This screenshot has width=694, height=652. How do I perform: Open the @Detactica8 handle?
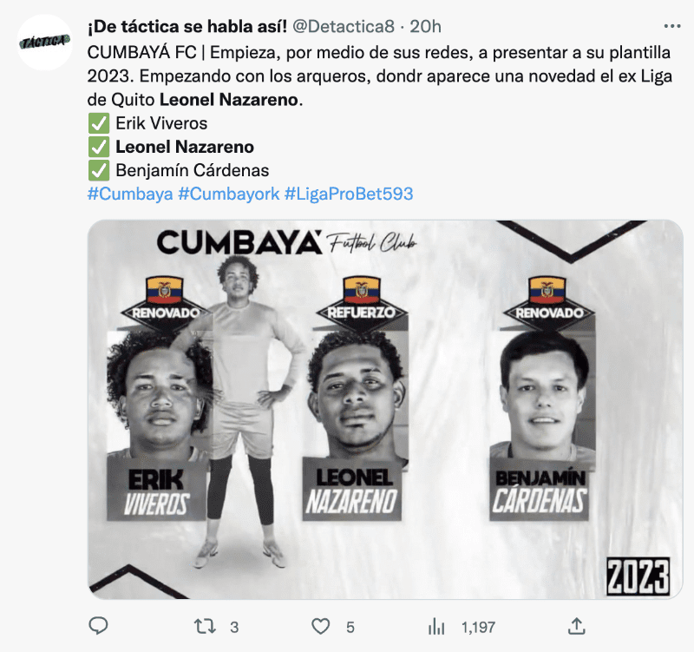pyautogui.click(x=344, y=27)
